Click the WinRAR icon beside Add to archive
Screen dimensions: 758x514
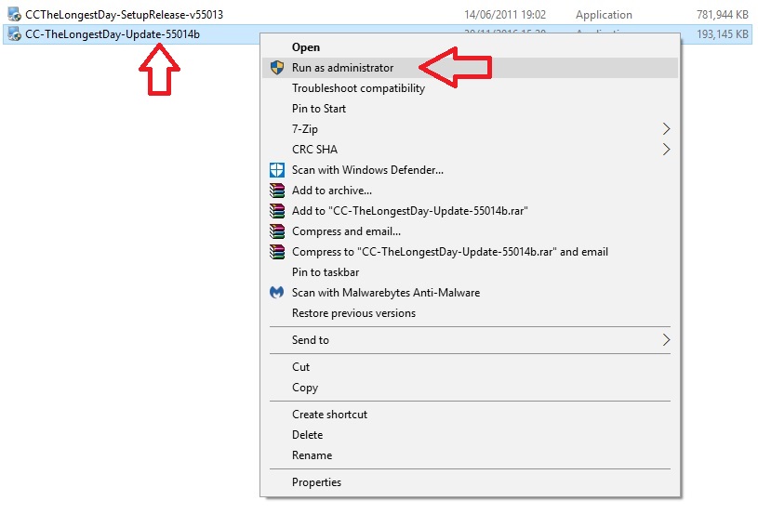tap(277, 191)
